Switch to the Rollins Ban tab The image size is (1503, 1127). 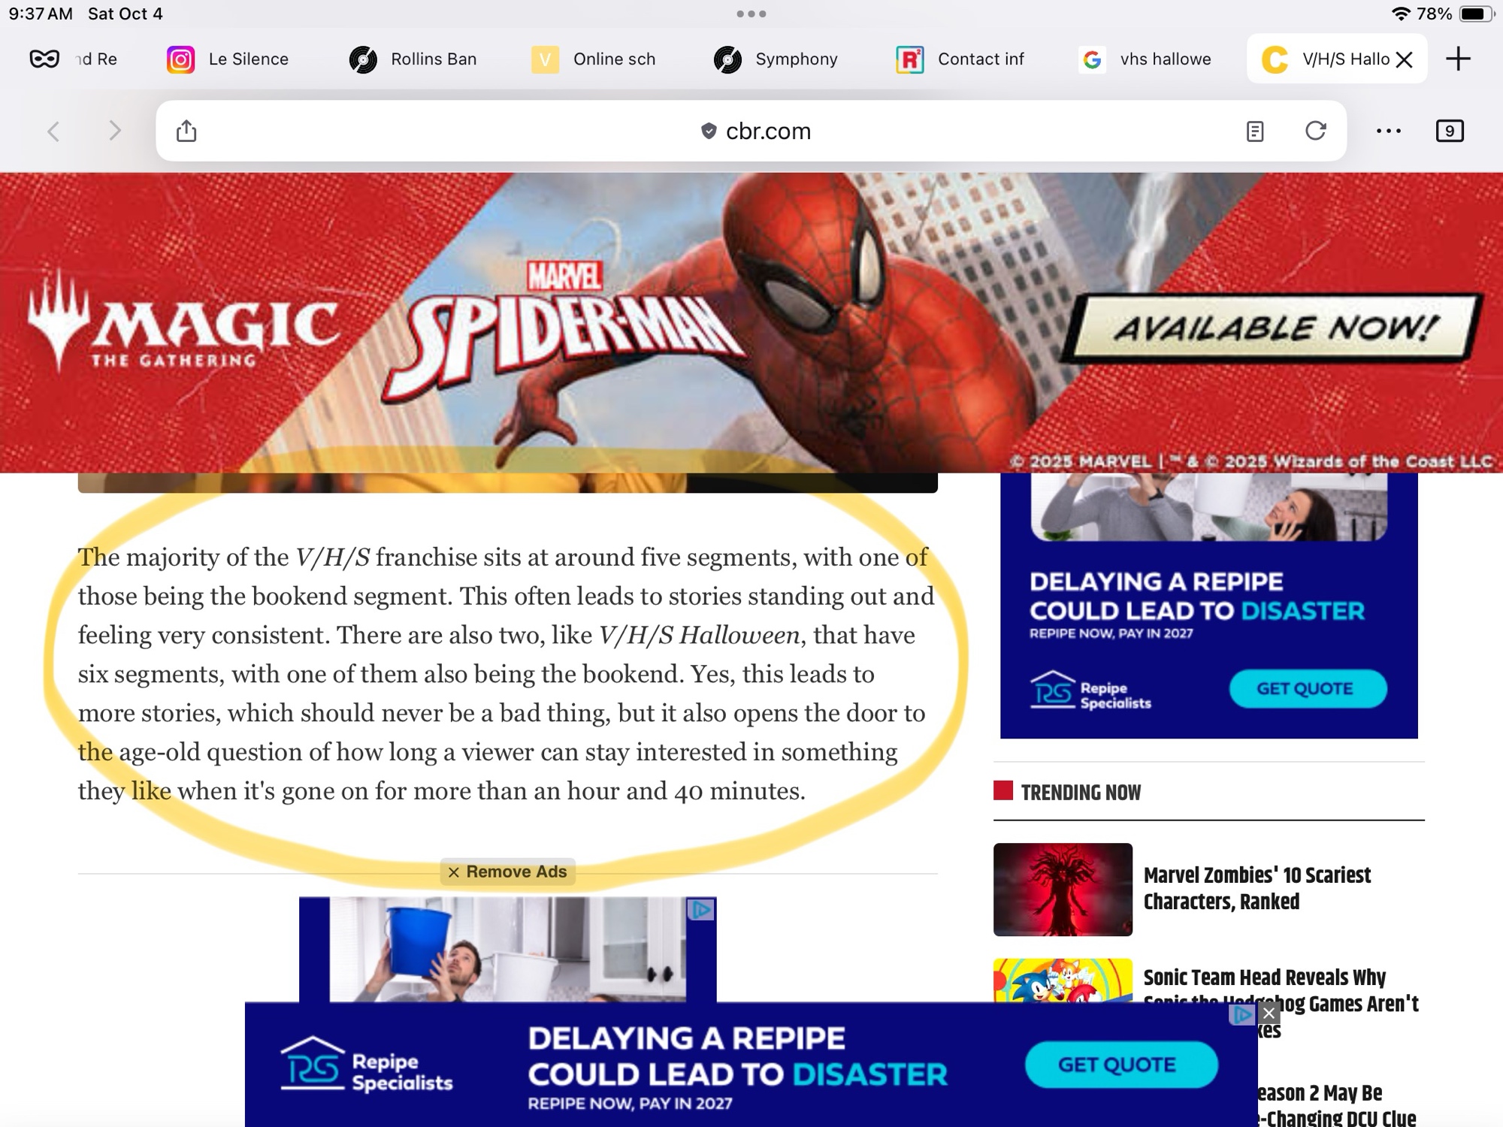tap(413, 59)
